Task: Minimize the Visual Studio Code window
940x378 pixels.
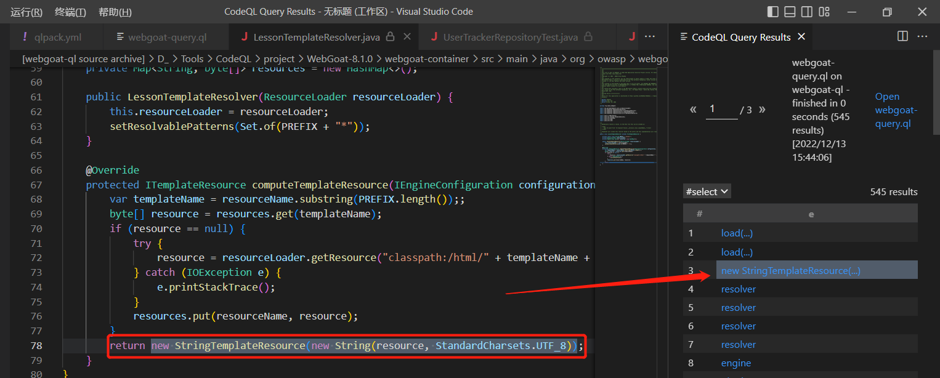Action: (852, 12)
